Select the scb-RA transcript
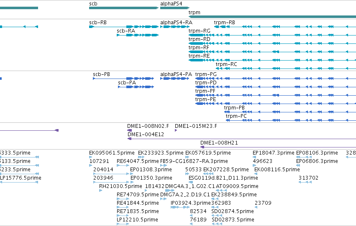The height and width of the screenshot is (226, 356). (138, 35)
